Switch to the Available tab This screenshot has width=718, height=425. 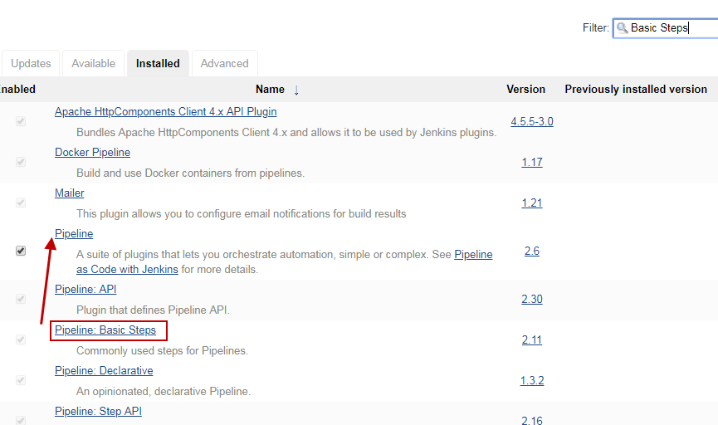click(x=94, y=63)
